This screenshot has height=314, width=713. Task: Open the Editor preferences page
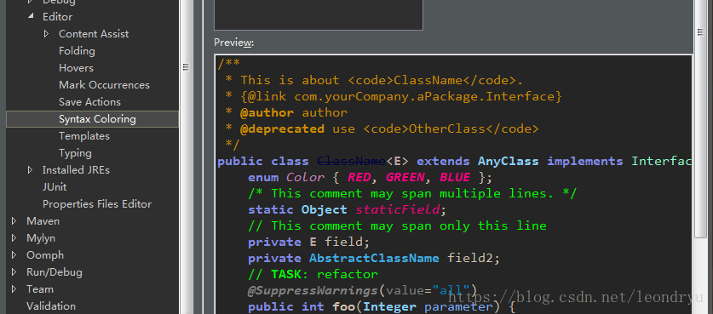pos(57,17)
